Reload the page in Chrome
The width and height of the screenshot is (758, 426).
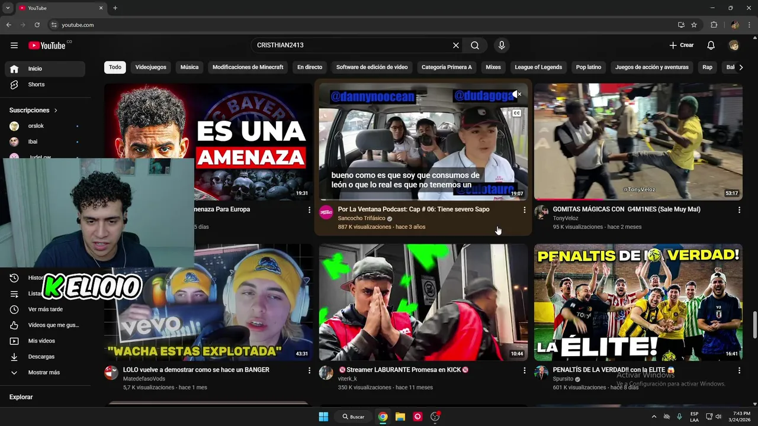(37, 25)
